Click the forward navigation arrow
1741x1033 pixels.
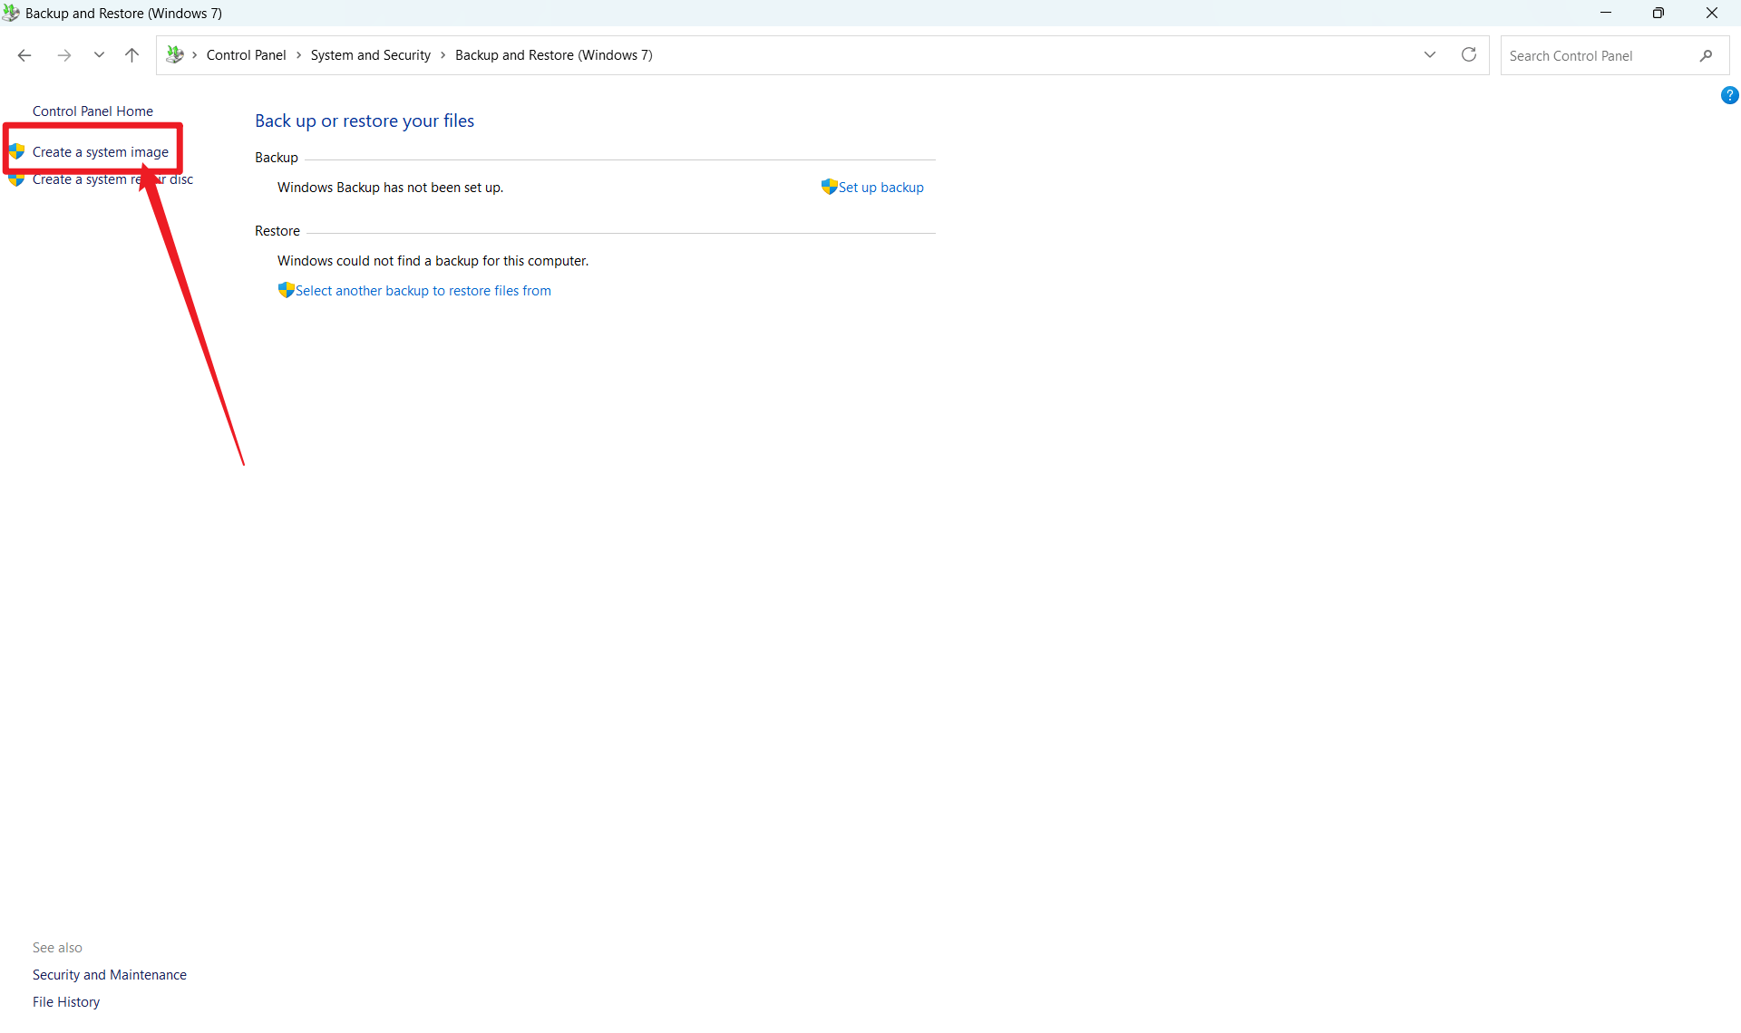coord(64,55)
